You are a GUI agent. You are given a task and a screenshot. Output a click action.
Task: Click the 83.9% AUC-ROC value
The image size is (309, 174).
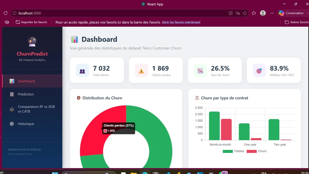[x=279, y=68]
